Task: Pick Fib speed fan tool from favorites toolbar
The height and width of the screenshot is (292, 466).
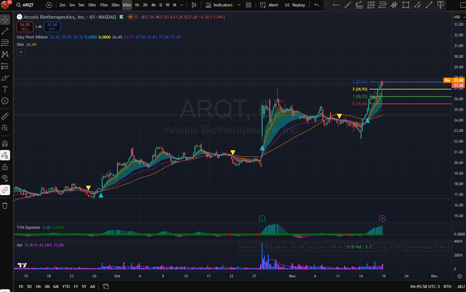Action: point(359,5)
